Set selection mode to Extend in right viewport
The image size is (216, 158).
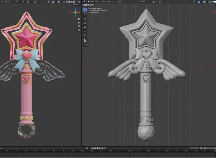click(x=86, y=5)
